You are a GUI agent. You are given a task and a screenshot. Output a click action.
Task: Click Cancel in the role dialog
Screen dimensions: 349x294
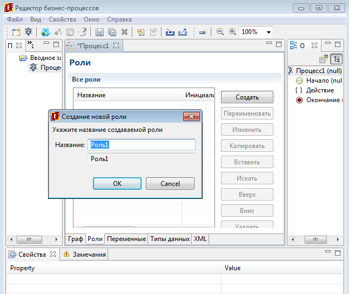coord(170,184)
